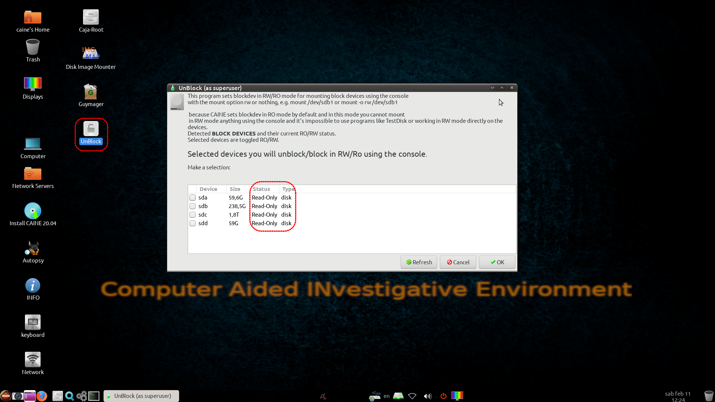Click the Status column header
The height and width of the screenshot is (402, 715).
[x=261, y=189]
